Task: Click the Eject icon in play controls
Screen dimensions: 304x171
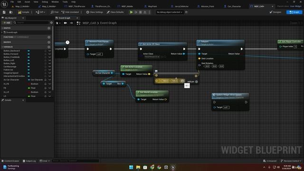Action: tap(145, 12)
